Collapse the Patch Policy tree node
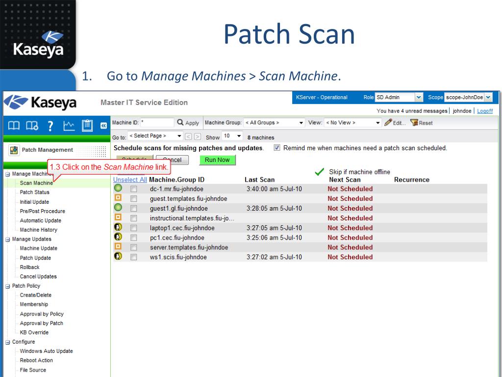 (8, 286)
